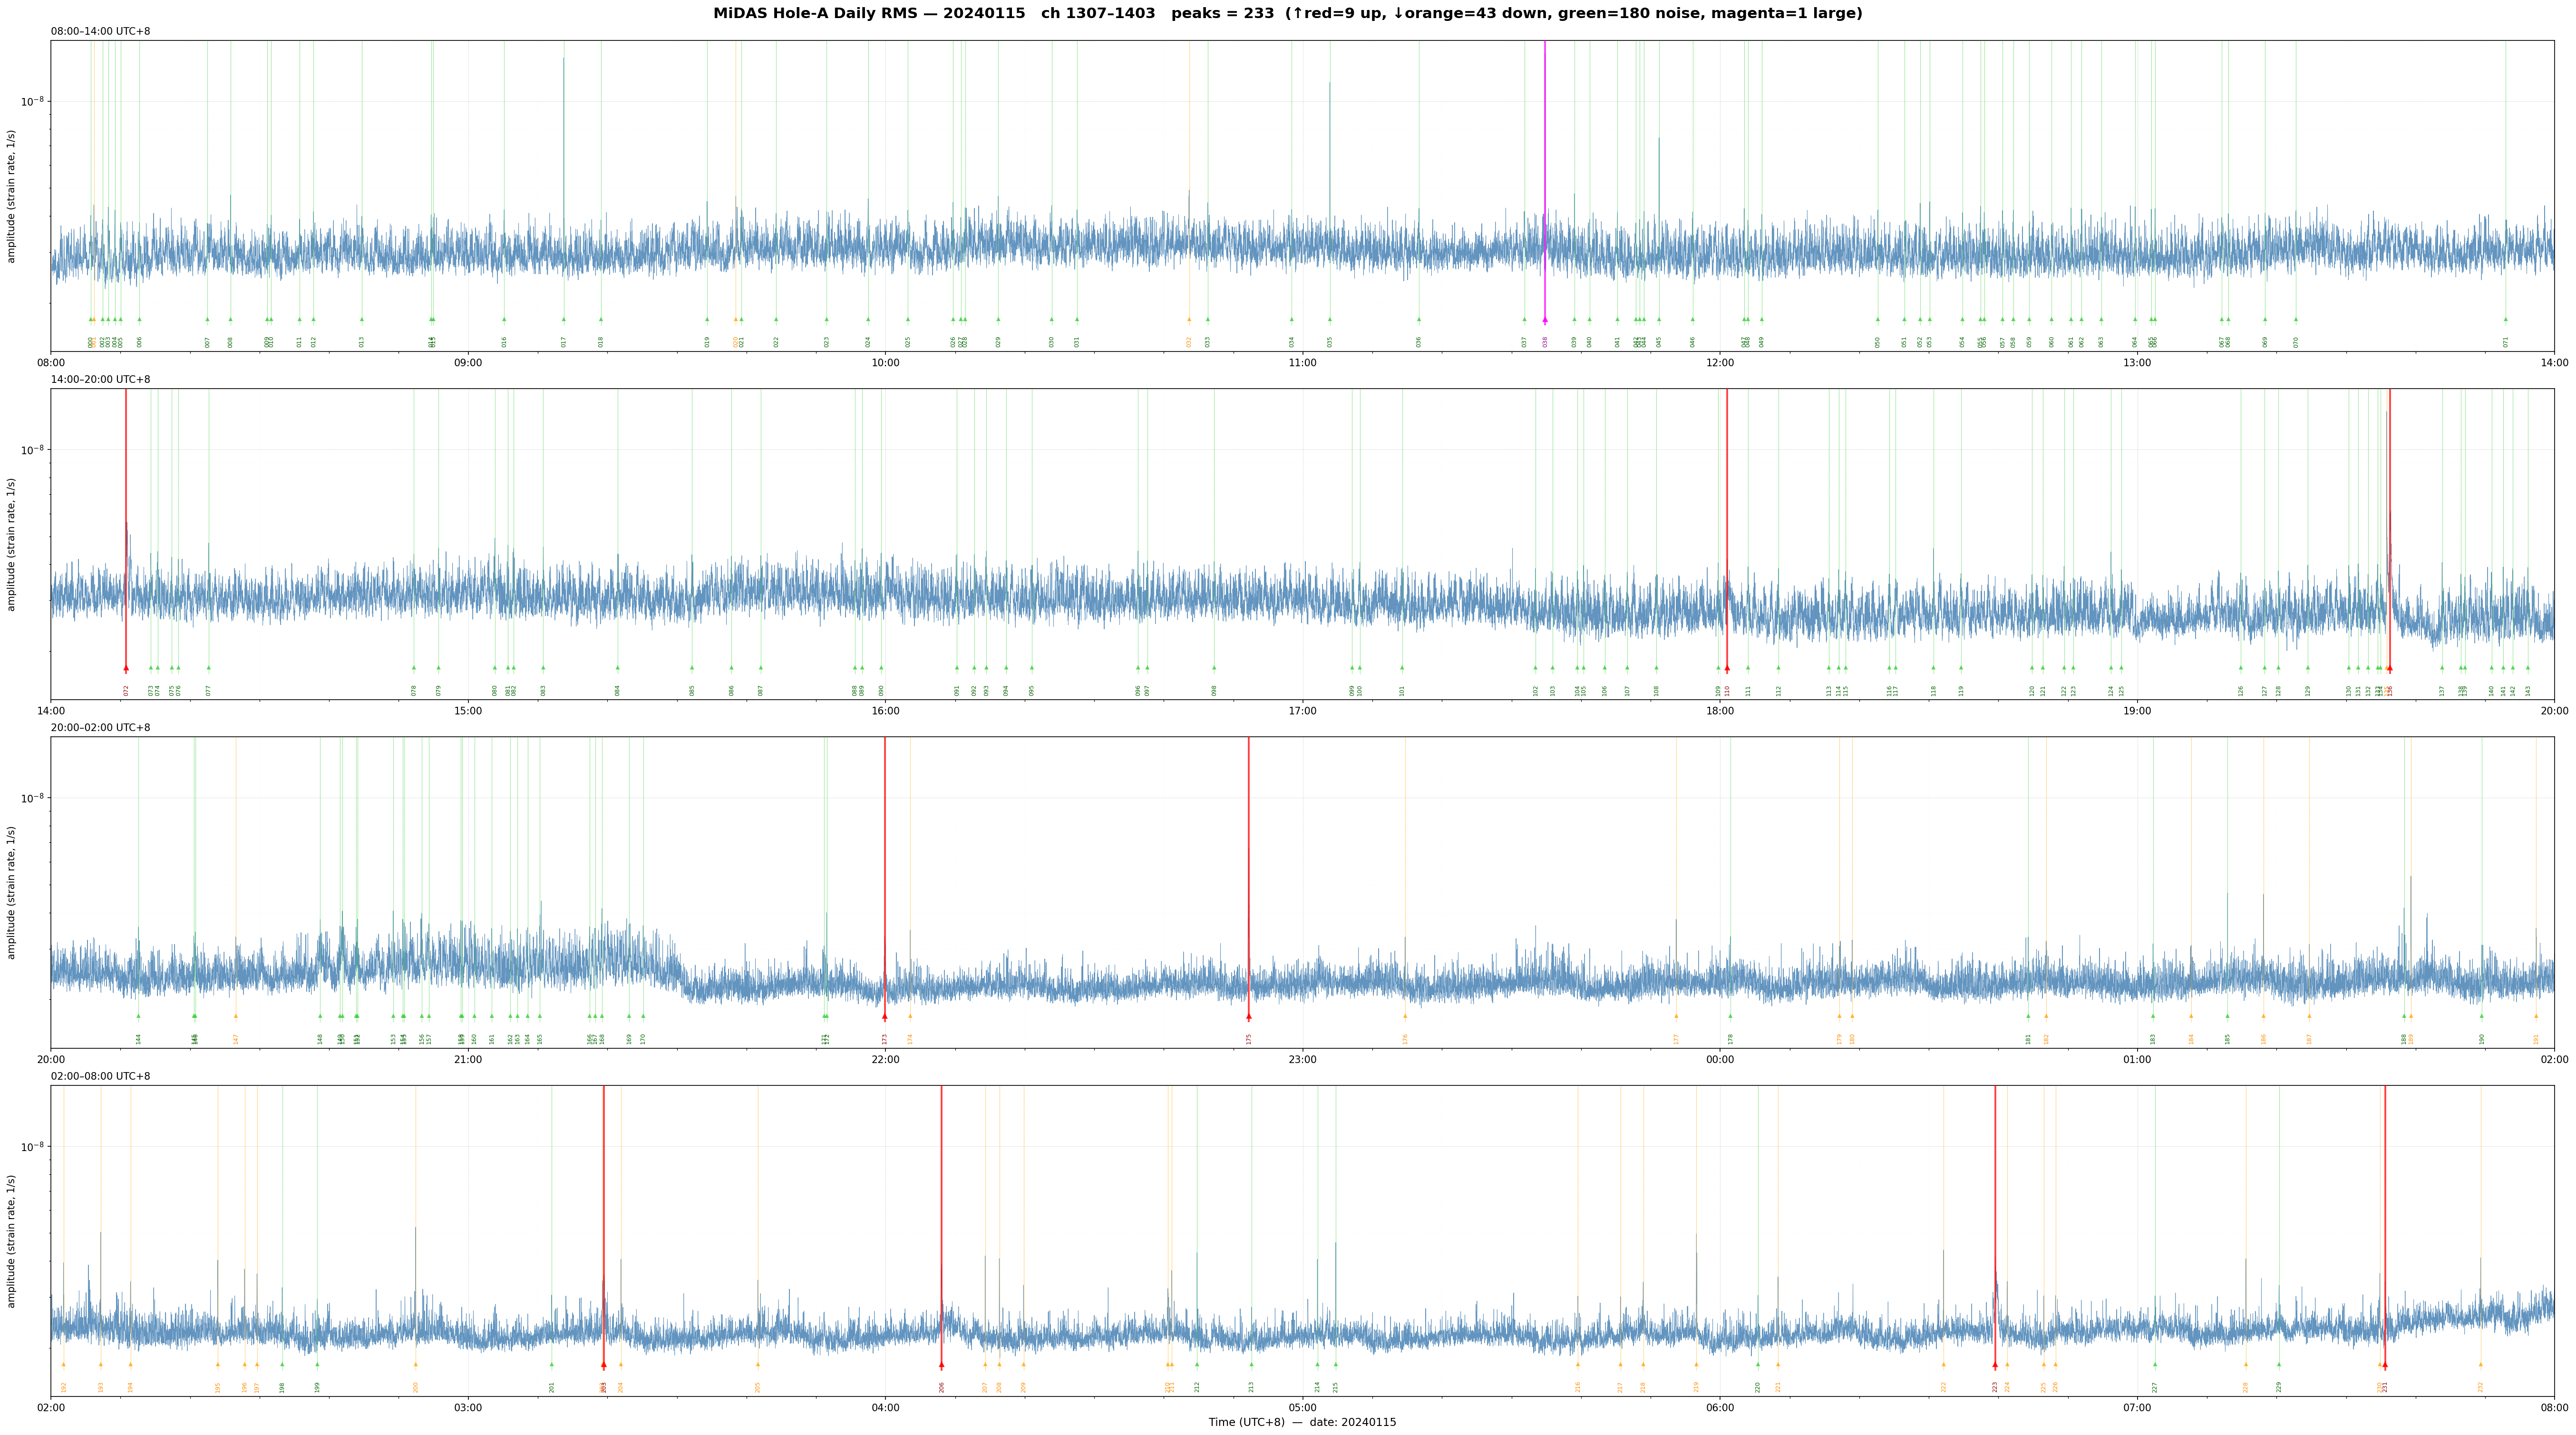This screenshot has width=2576, height=1435.
Task: Click the 07:00 time tick label
Action: [2137, 1408]
